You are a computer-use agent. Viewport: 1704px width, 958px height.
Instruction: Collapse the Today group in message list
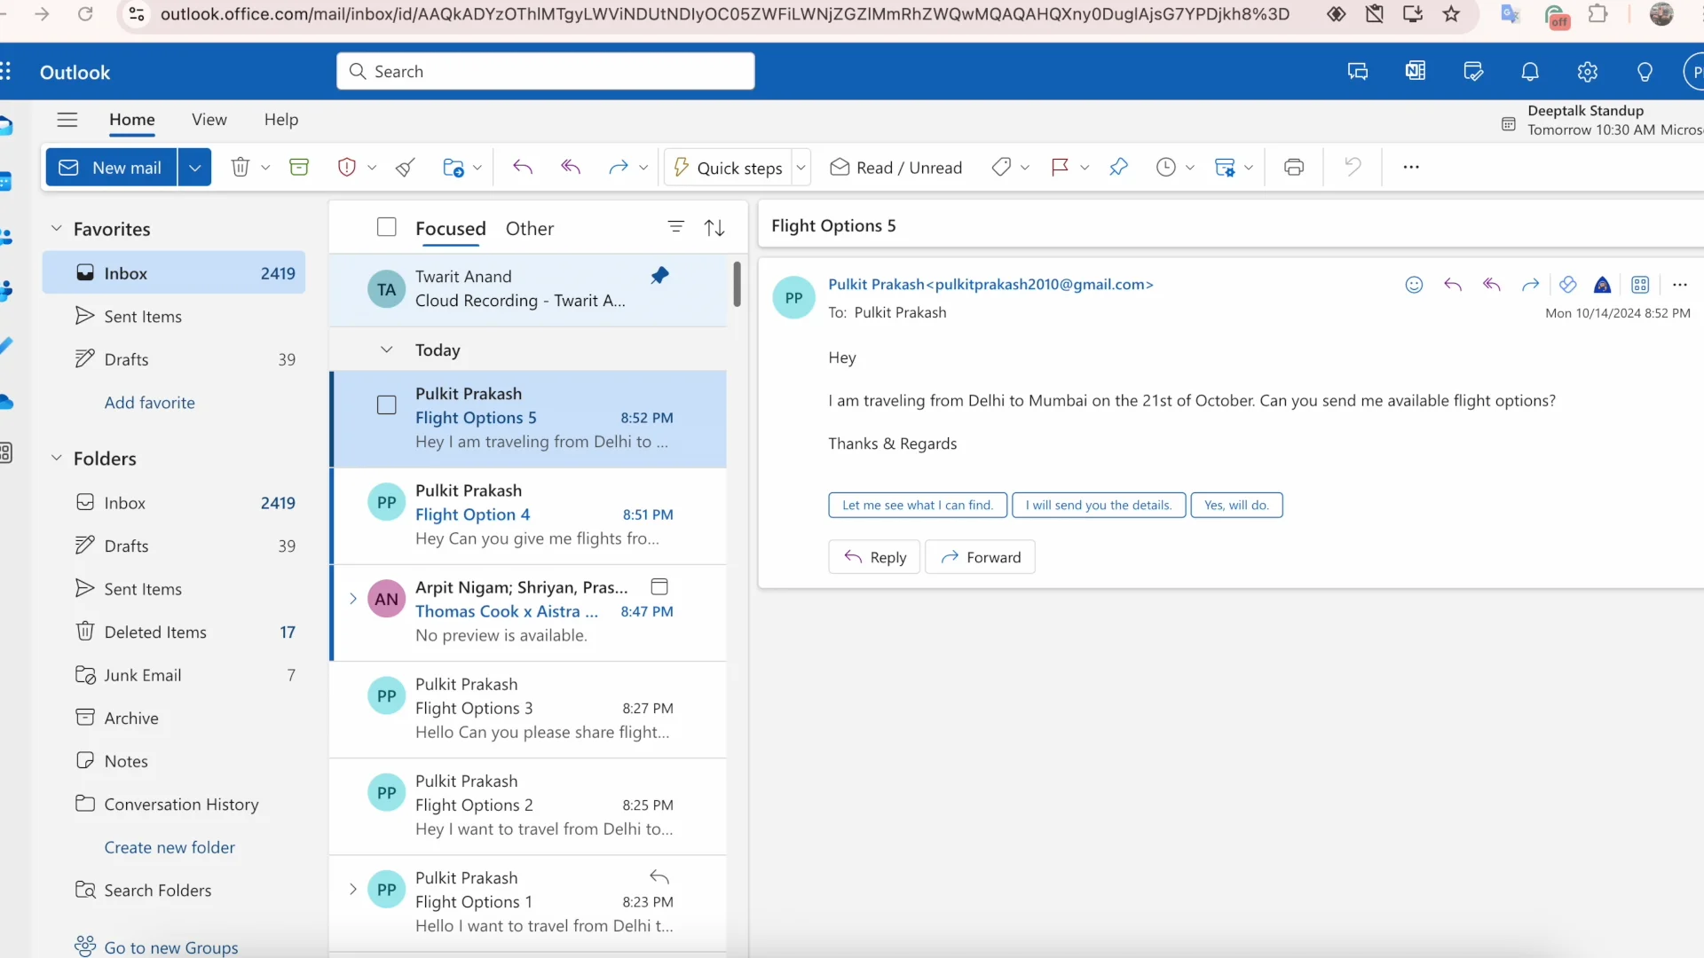click(387, 349)
